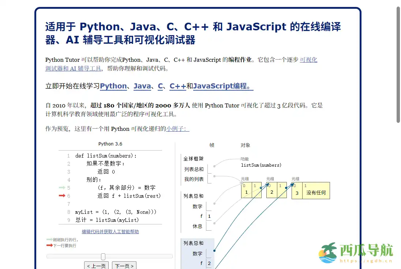Click the green arrow beside code line 5

[x=62, y=187]
